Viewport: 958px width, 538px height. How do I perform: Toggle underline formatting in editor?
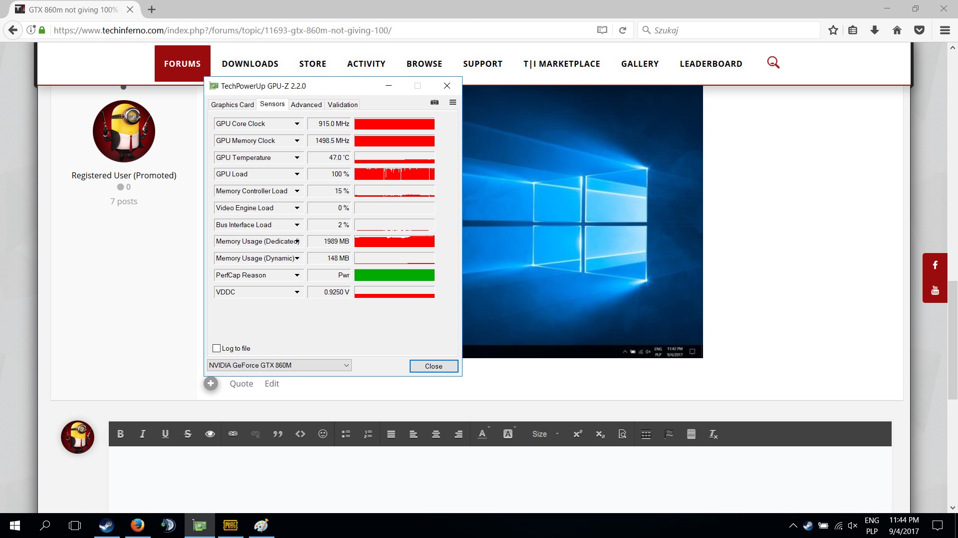(165, 434)
